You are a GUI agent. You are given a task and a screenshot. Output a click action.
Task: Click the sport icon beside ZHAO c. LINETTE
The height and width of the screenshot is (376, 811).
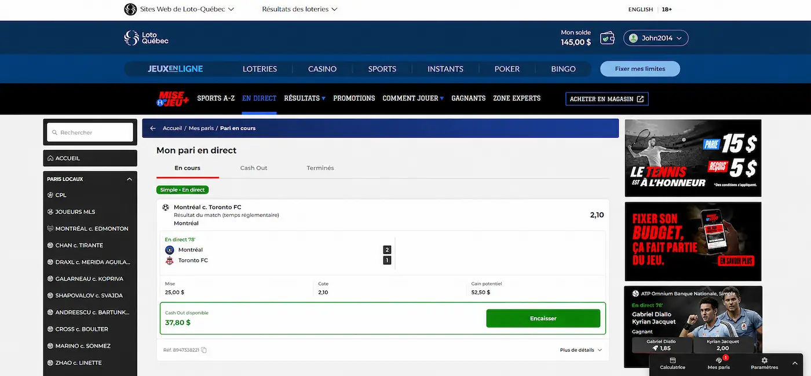(x=50, y=363)
